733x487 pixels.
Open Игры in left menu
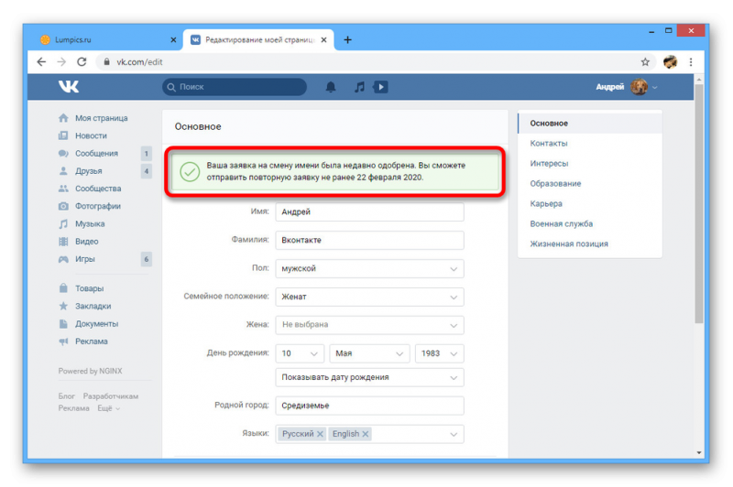76,259
